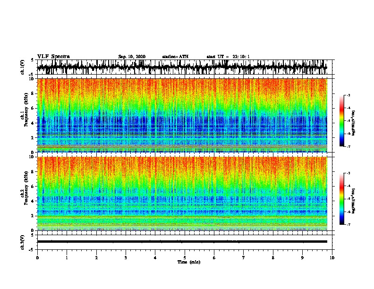374x289 pixels.
Task: Click the "-7" tick on ch.2 colorbar
Action: 348,225
